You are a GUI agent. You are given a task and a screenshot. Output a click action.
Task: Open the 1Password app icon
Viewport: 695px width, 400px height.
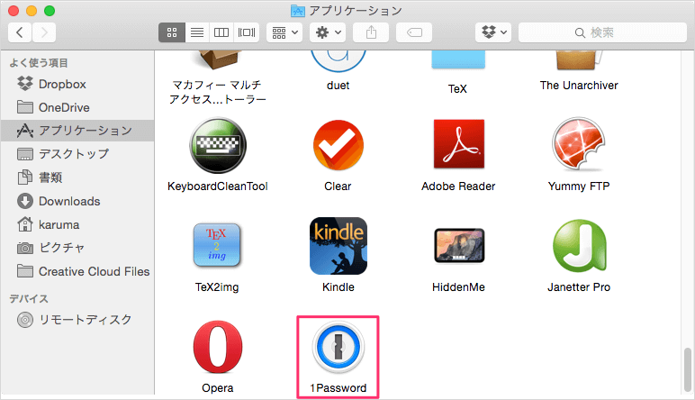coord(338,347)
